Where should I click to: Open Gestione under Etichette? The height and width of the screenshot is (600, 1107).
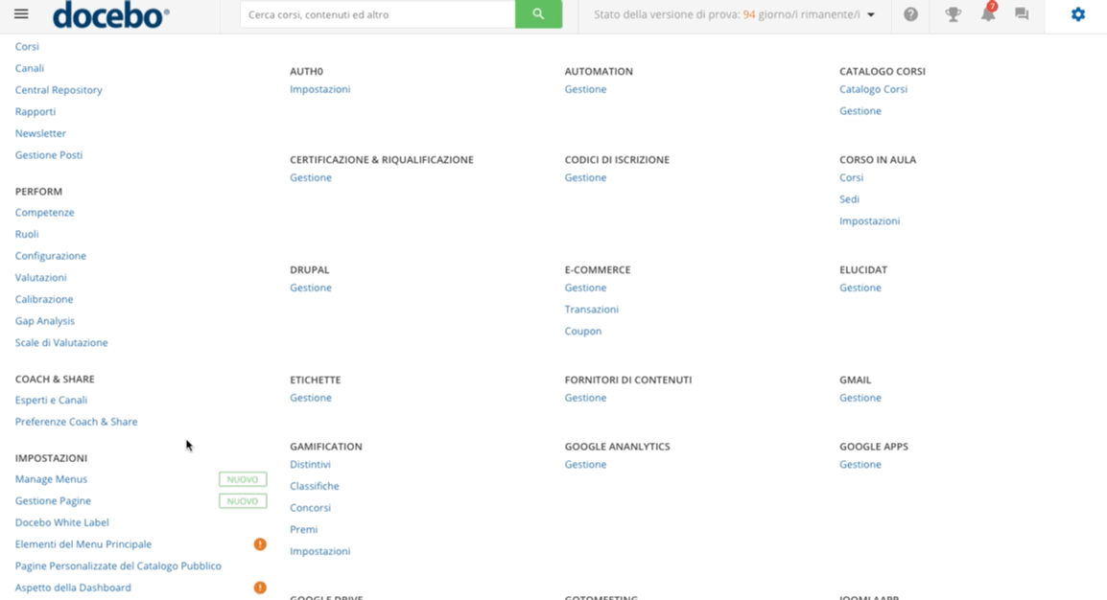point(311,398)
